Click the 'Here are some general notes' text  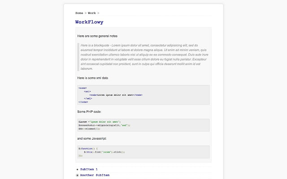(97, 36)
